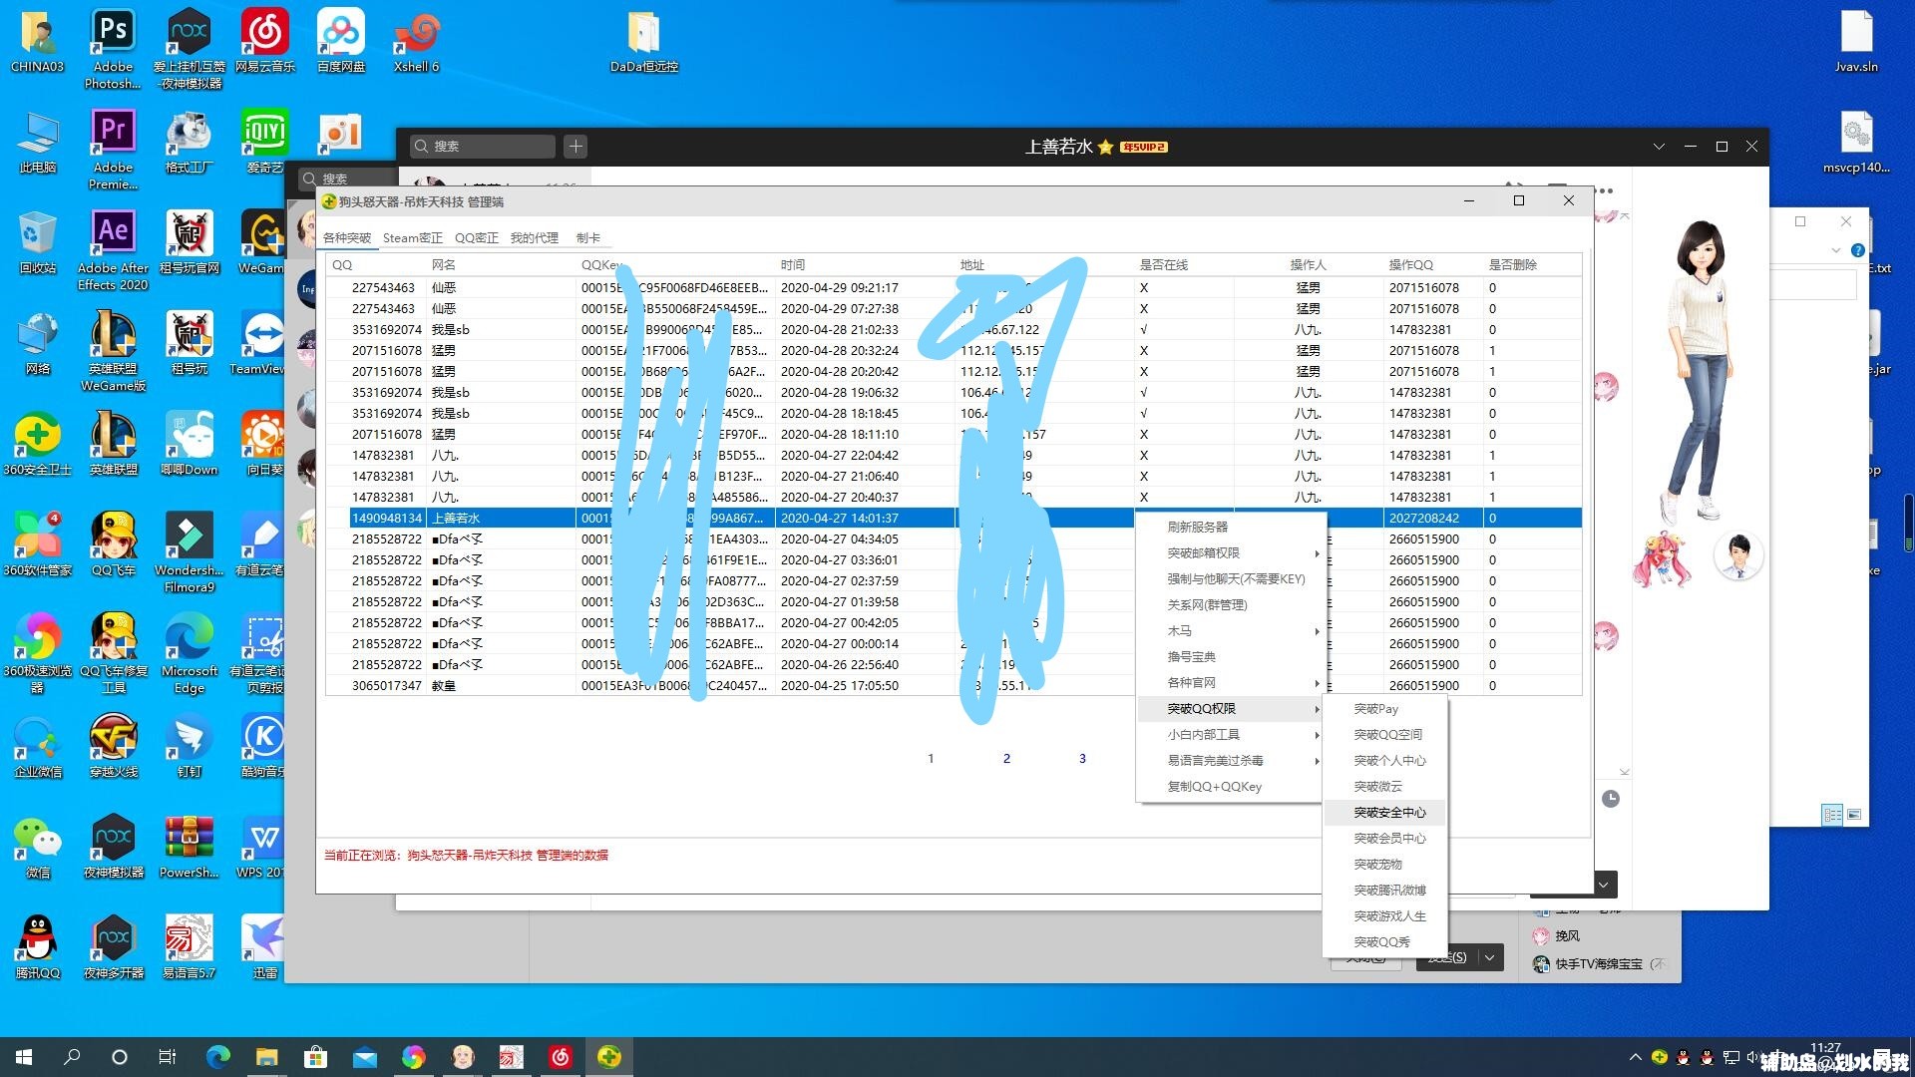The image size is (1915, 1077).
Task: Open msvcp140 file on desktop
Action: (1856, 141)
